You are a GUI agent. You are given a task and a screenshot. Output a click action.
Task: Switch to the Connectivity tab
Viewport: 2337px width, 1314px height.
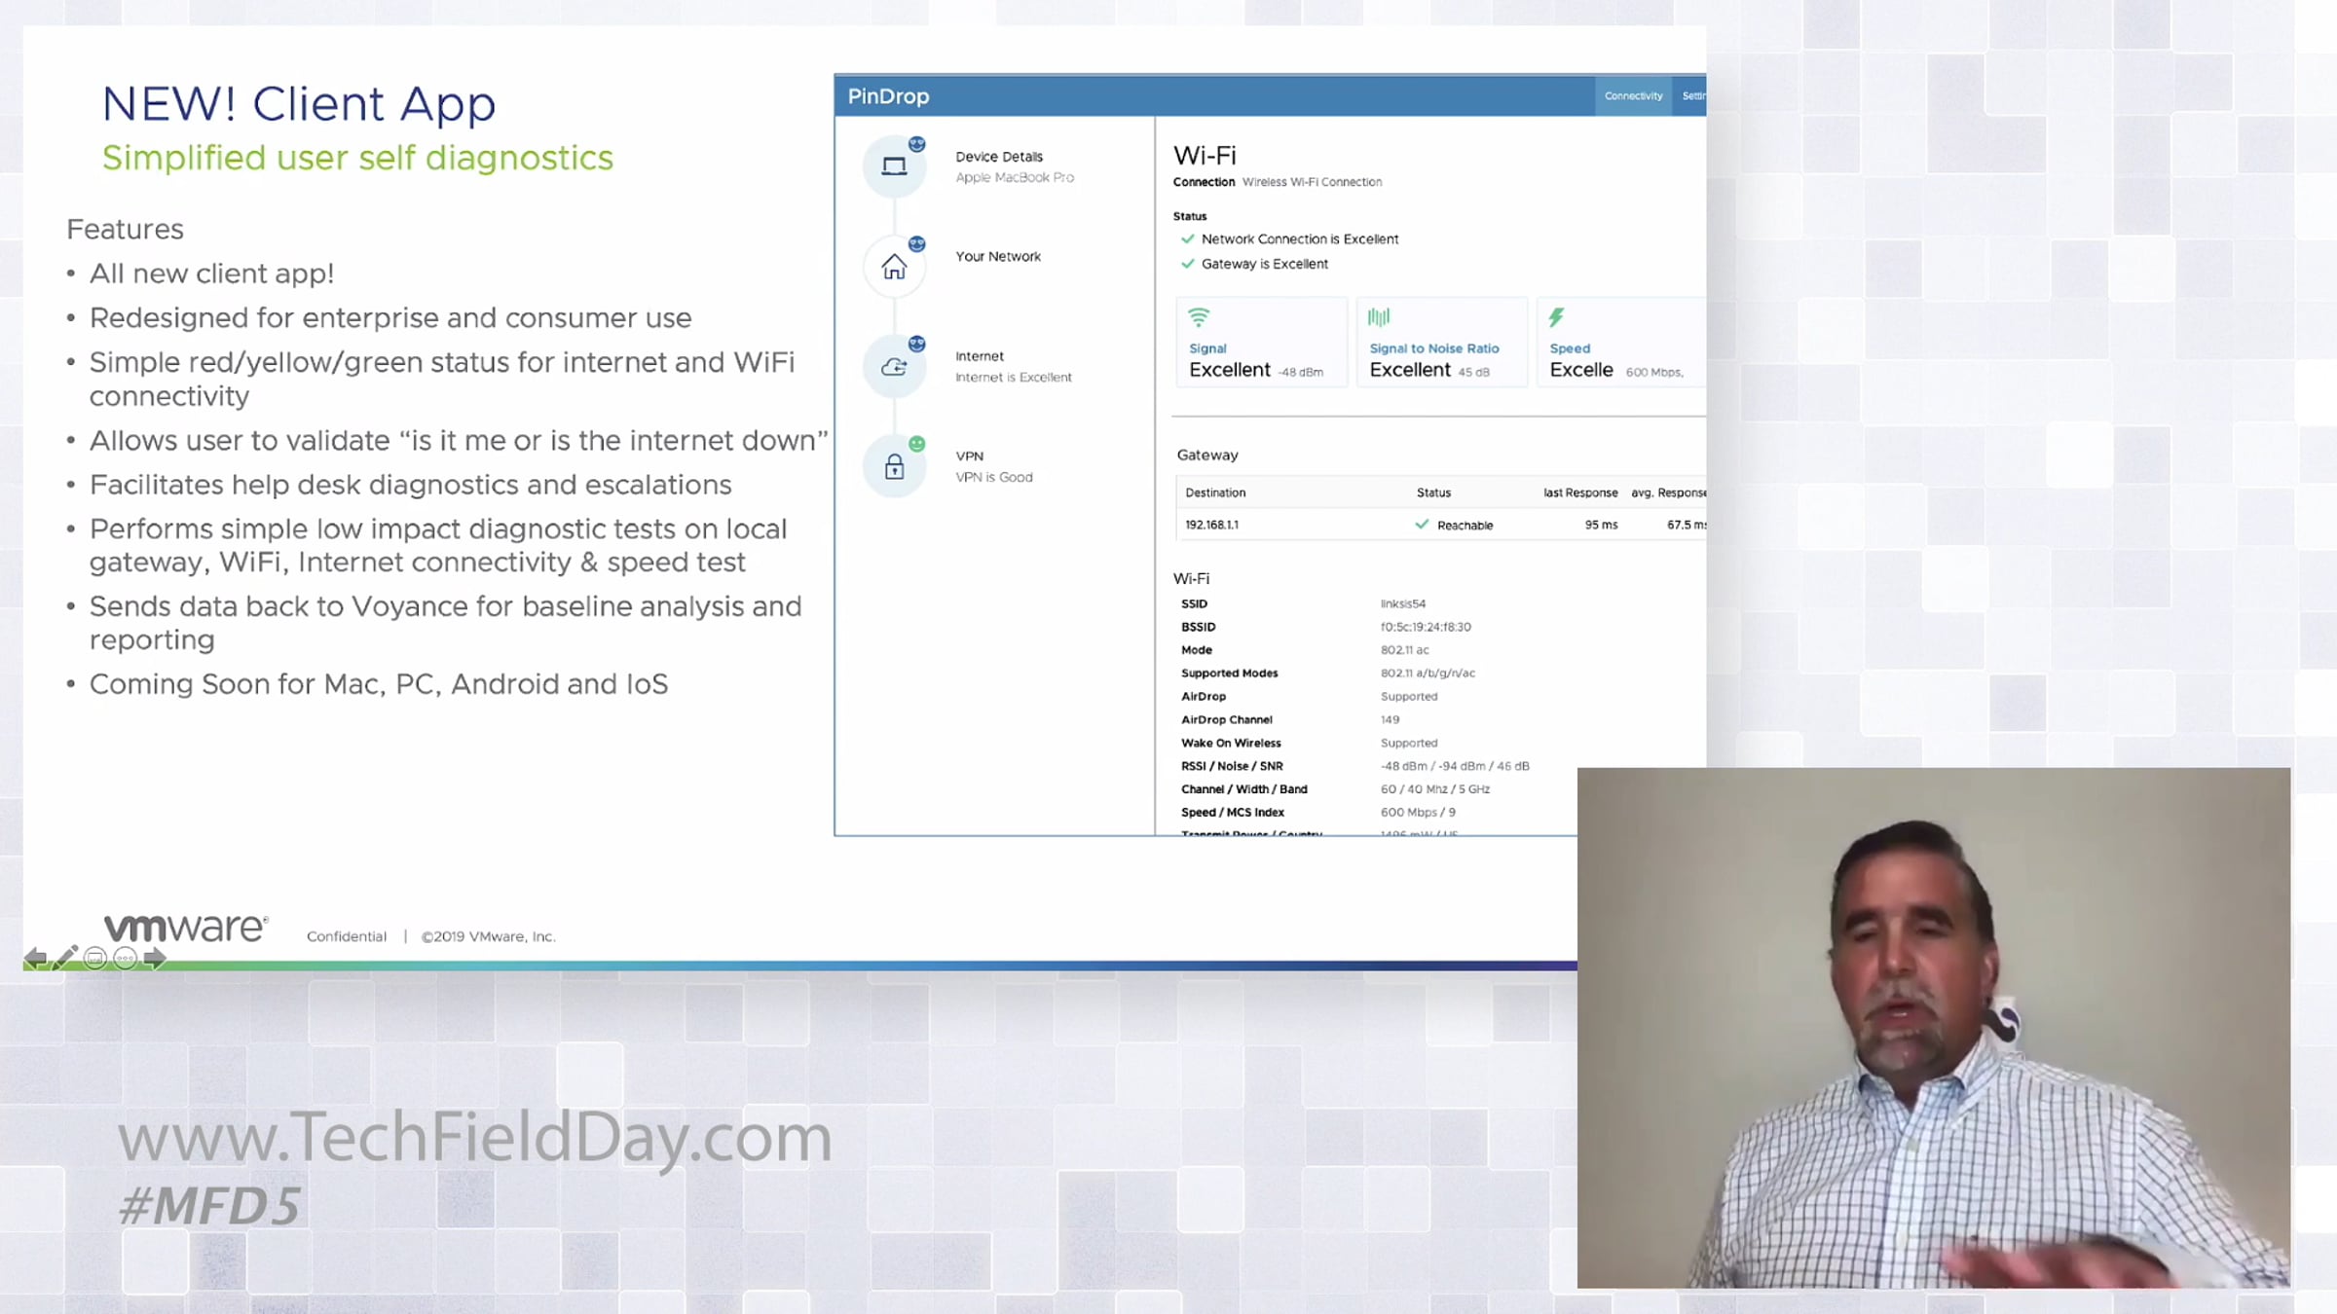pos(1633,95)
